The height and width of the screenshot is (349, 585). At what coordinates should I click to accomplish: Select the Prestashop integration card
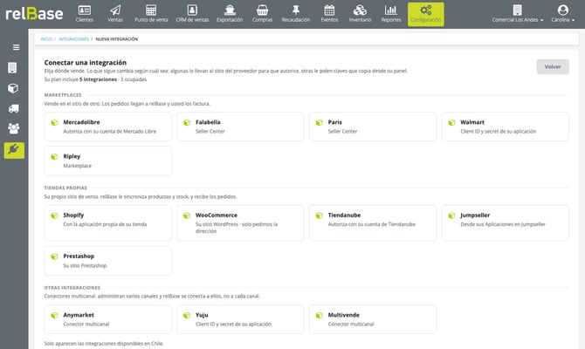(x=107, y=261)
